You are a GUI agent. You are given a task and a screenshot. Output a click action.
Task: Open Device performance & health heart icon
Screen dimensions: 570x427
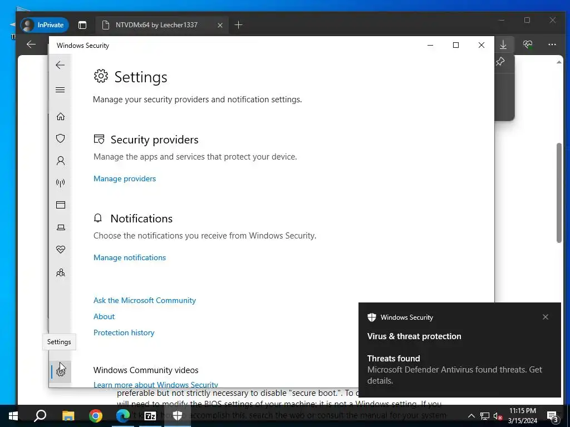(60, 250)
